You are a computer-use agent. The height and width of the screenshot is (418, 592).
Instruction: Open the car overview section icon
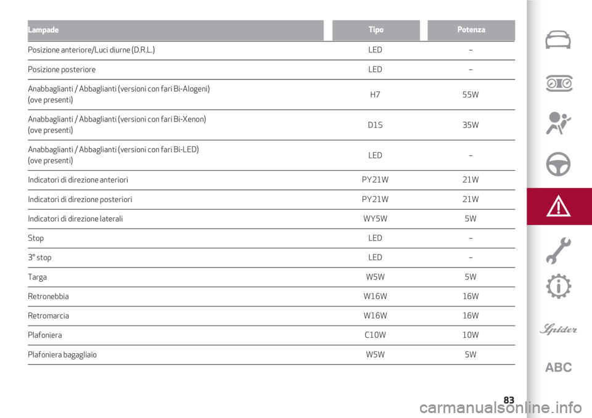pos(558,40)
